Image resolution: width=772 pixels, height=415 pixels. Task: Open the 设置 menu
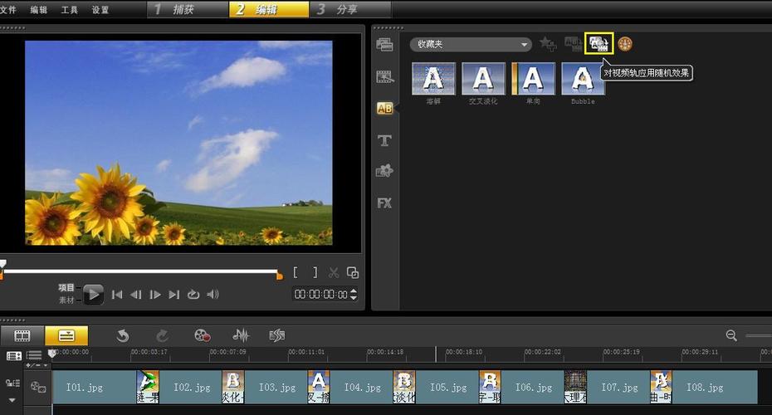[x=100, y=9]
